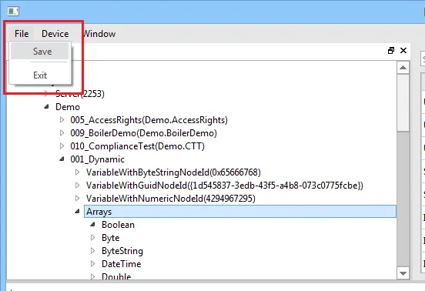
Task: Collapse the Arrays node
Action: tap(78, 212)
